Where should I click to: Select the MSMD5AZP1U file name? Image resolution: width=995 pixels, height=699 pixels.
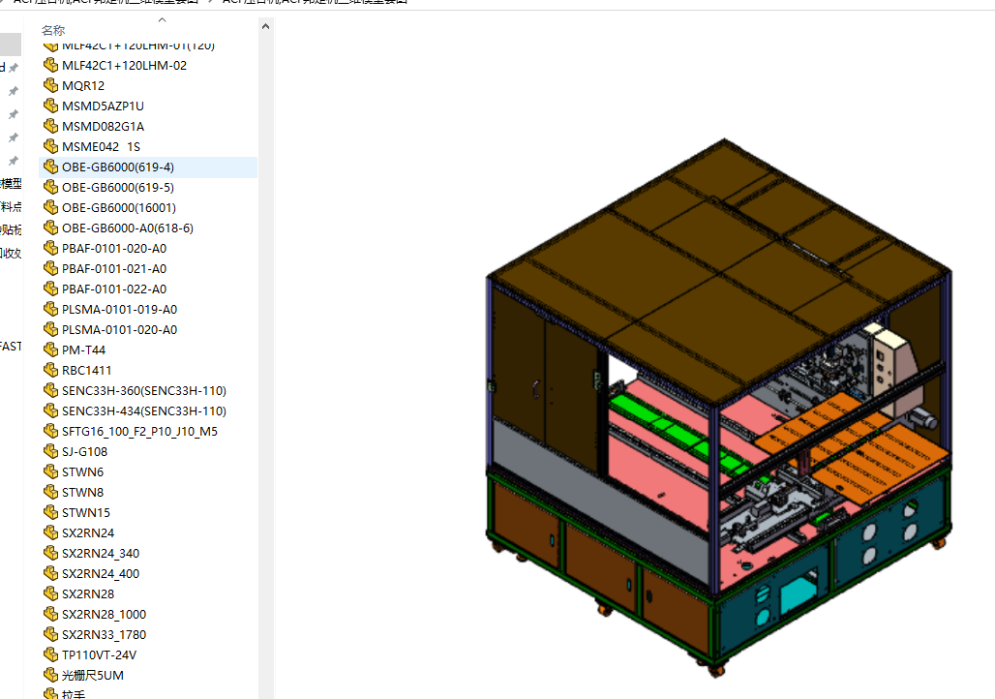(103, 106)
